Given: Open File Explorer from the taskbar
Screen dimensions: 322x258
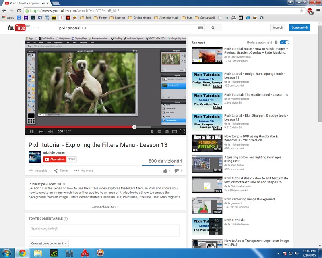Looking at the screenshot, I should (38, 253).
